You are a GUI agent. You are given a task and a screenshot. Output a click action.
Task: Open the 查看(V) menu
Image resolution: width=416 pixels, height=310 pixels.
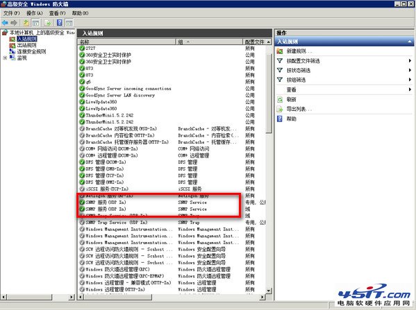click(58, 13)
